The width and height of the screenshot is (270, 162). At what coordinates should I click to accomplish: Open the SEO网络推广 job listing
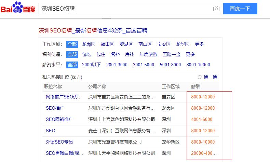[59, 119]
